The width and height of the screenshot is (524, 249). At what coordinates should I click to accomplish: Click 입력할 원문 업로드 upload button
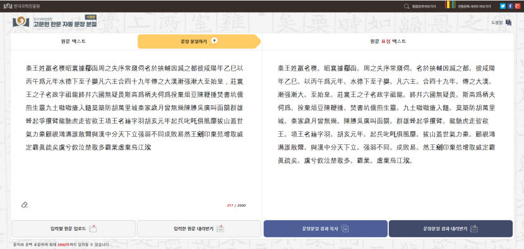pos(73,229)
